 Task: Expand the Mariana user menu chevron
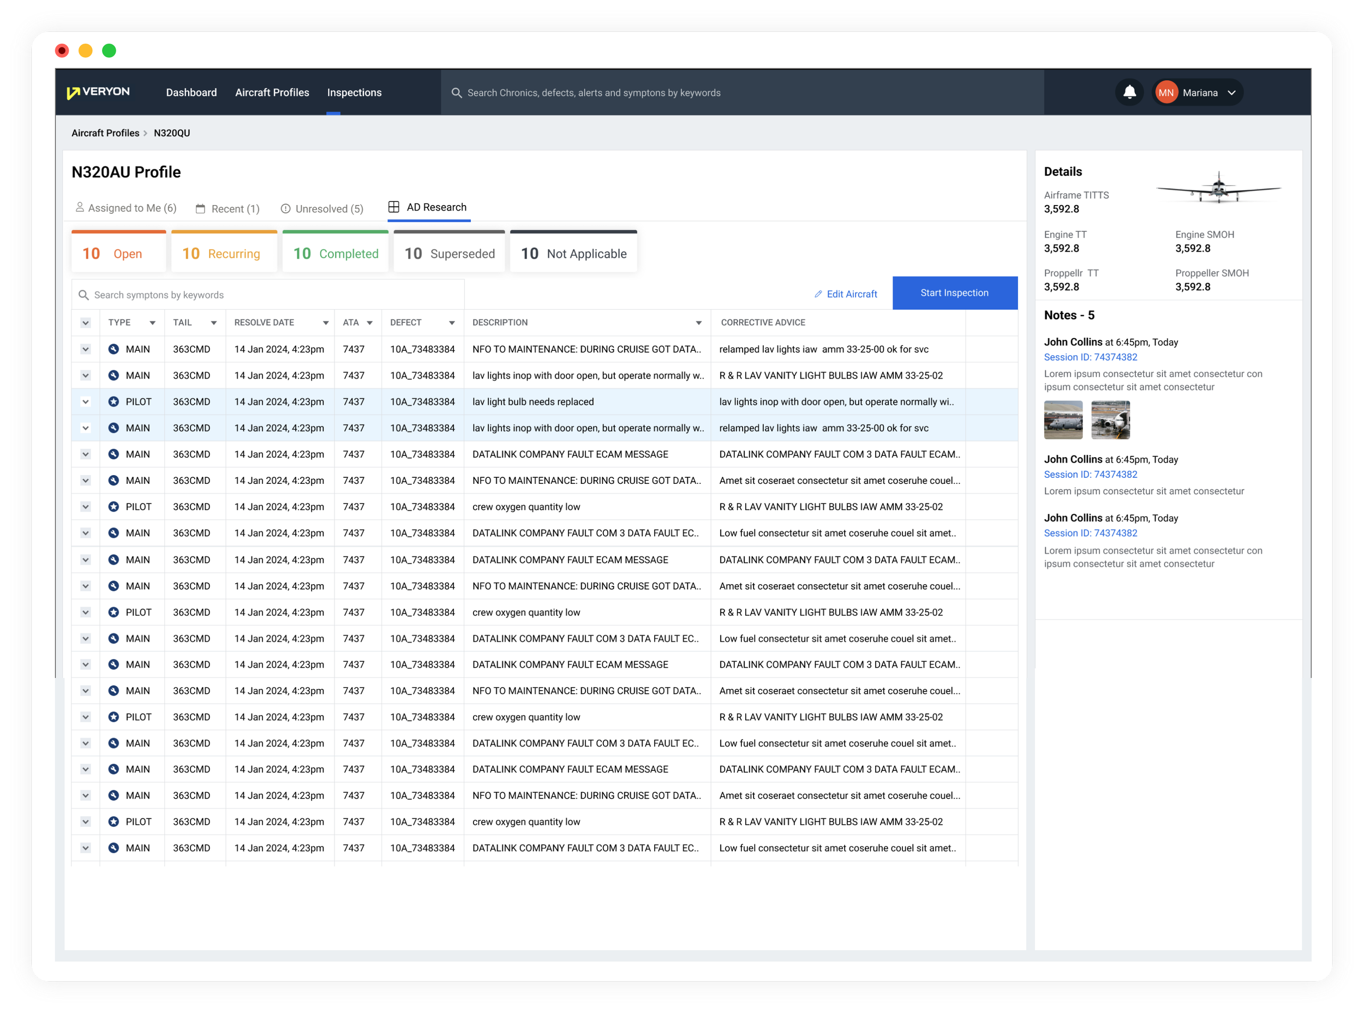1231,93
